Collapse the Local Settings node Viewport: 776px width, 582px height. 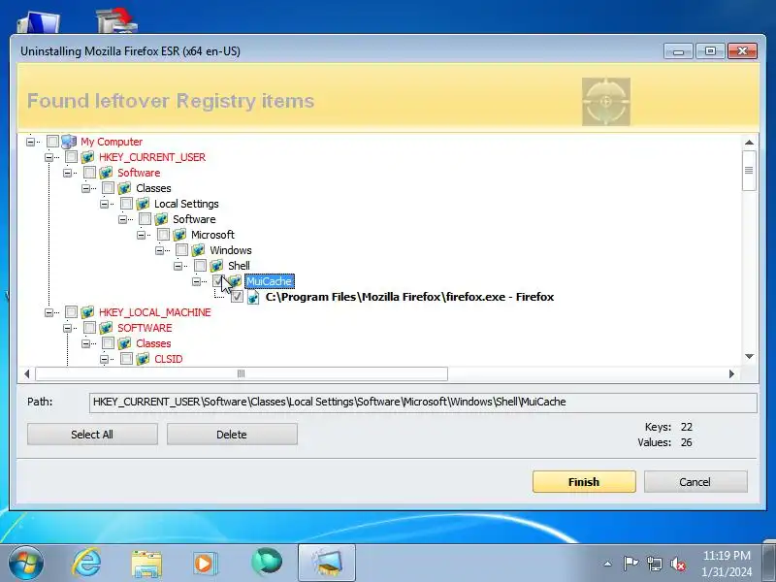tap(105, 204)
